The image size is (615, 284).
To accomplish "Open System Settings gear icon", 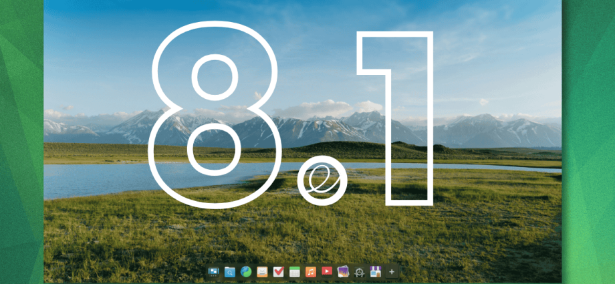I will 359,271.
